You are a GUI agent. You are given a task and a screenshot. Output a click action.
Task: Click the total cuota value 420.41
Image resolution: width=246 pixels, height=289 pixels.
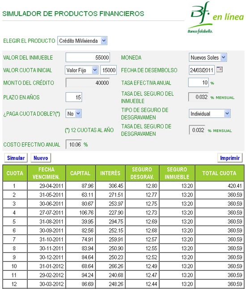click(x=219, y=186)
